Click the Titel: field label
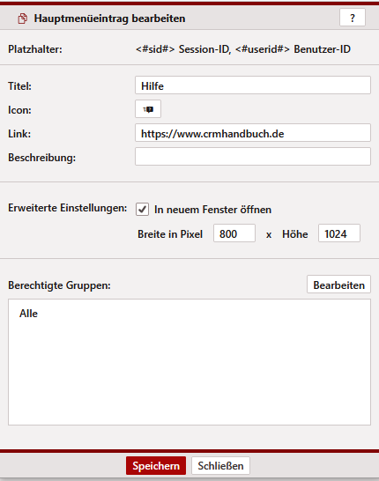This screenshot has width=379, height=481. coord(19,86)
